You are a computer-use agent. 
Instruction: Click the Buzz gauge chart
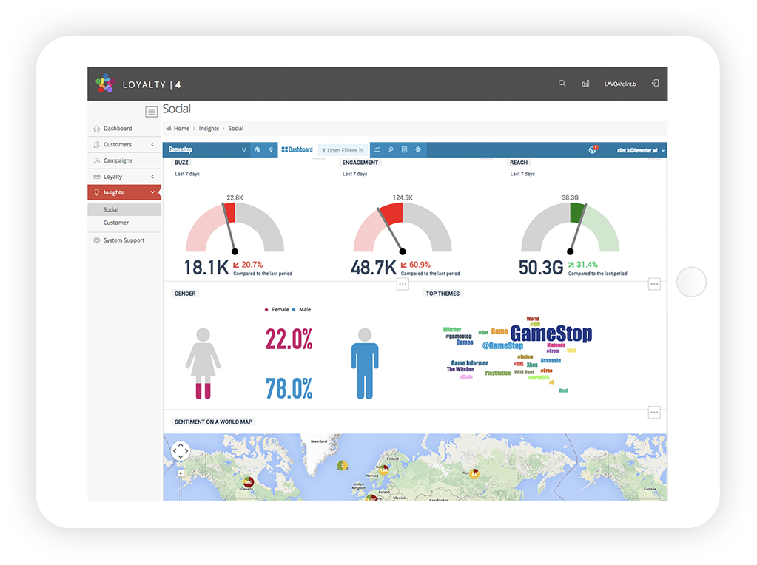(x=235, y=227)
